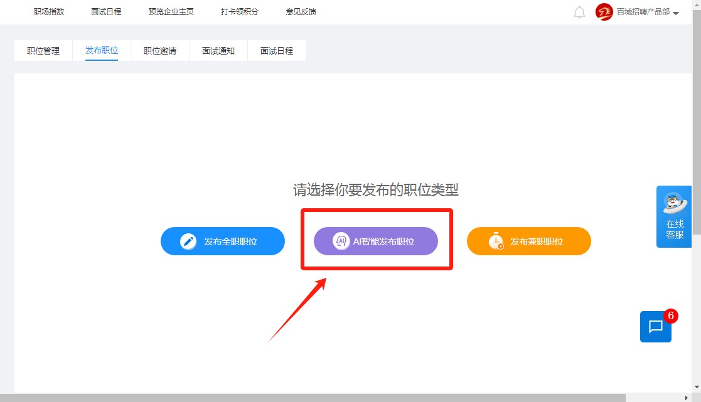The width and height of the screenshot is (701, 402).
Task: Click 面试日程 in the top navigation bar
Action: pos(106,12)
